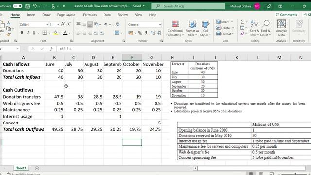Click the Format cells button

(225, 34)
